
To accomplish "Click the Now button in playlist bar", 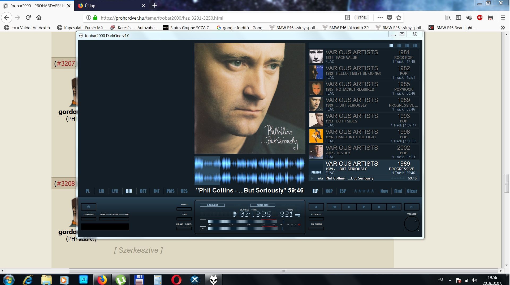I will pos(384,191).
